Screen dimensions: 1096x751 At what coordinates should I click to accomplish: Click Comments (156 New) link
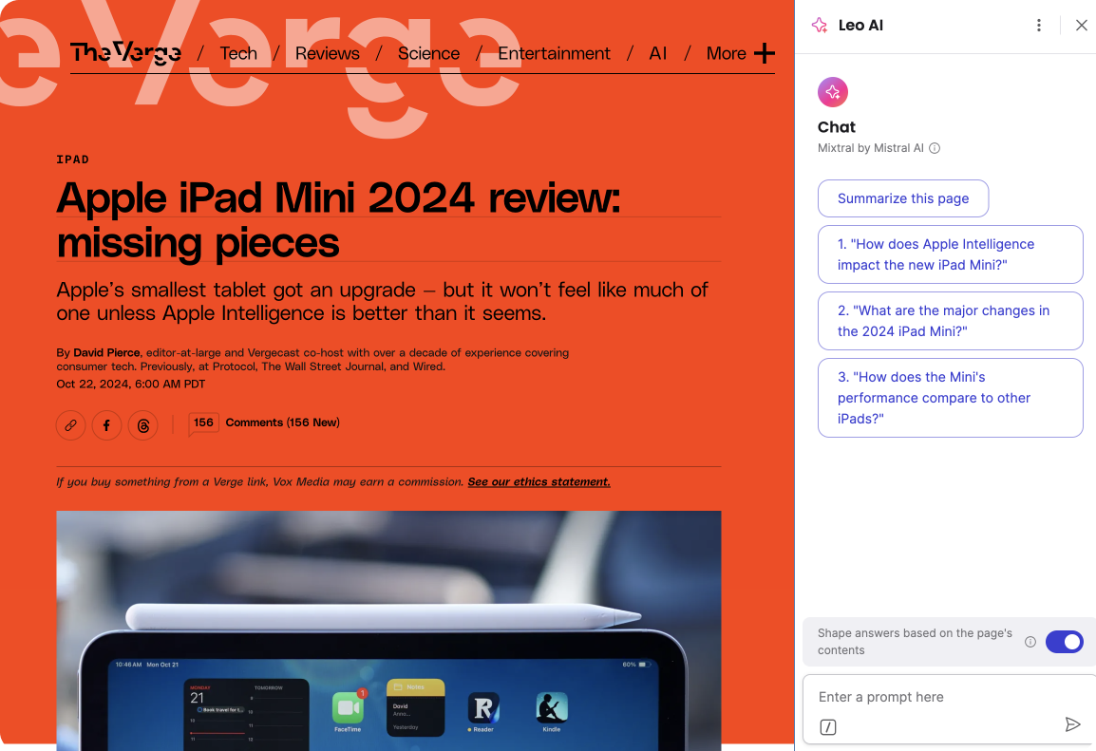pos(282,422)
